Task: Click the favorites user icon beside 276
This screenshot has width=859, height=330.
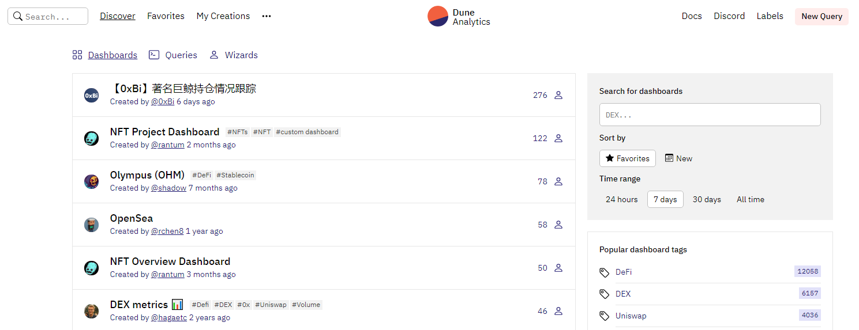Action: tap(558, 96)
